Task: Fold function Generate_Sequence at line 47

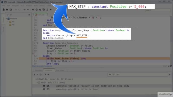Action: (x=38, y=43)
